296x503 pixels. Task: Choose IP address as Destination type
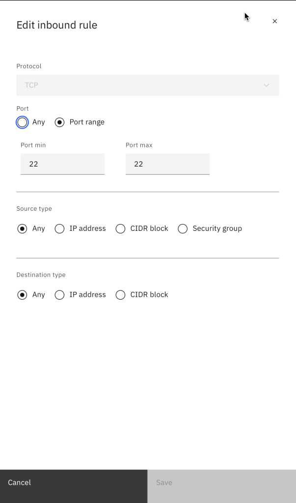click(60, 295)
